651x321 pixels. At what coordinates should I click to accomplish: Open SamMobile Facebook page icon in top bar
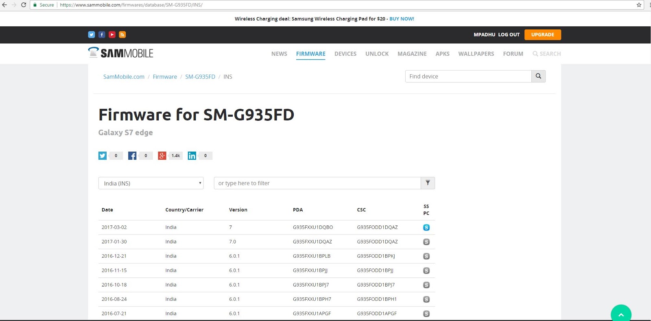tap(102, 35)
